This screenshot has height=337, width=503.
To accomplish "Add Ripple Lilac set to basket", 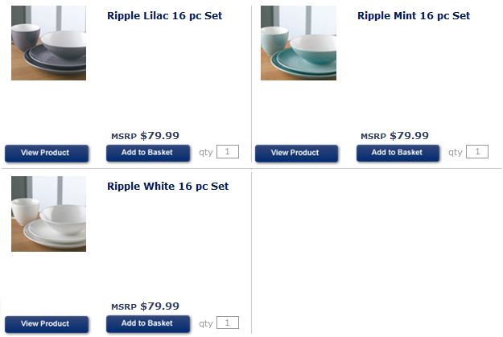I will pos(148,153).
